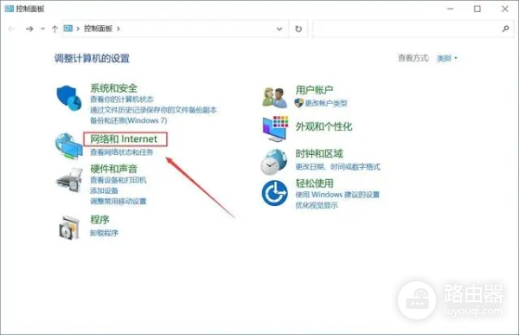Viewport: 519px width, 335px height.
Task: Open 时钟和区域 category
Action: pyautogui.click(x=319, y=154)
